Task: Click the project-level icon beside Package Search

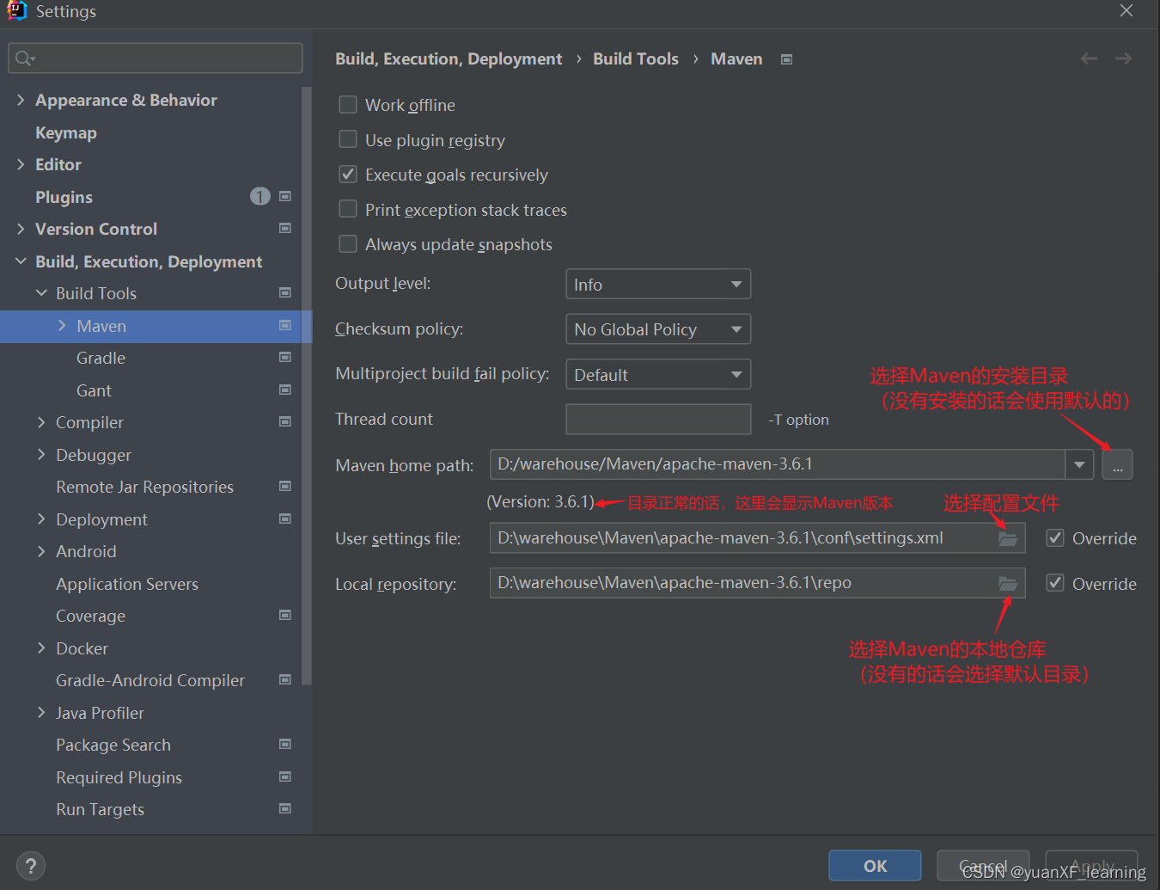Action: (285, 744)
